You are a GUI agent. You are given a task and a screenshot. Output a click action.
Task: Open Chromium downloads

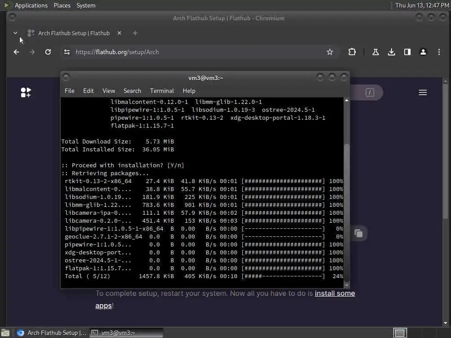point(392,52)
